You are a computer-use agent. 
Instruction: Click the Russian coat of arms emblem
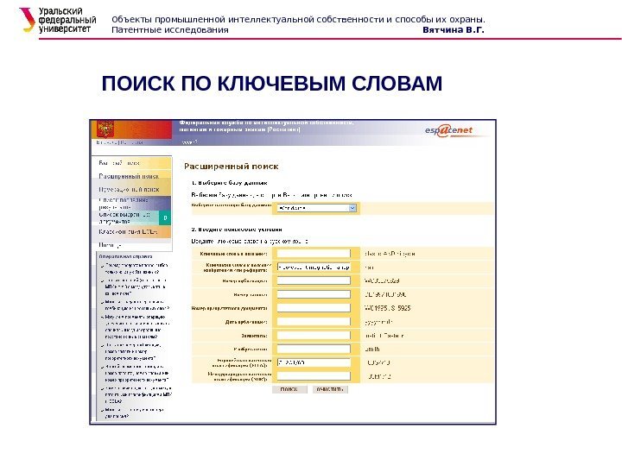coord(105,129)
